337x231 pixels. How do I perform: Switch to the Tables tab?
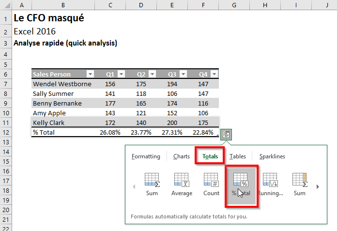coord(238,156)
